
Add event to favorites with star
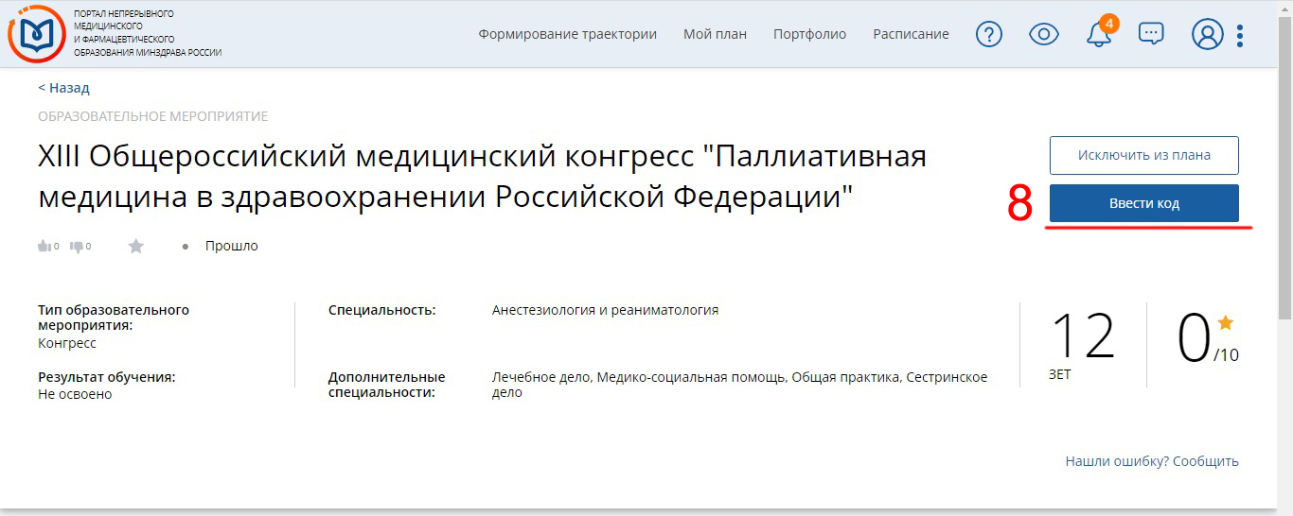pos(136,246)
